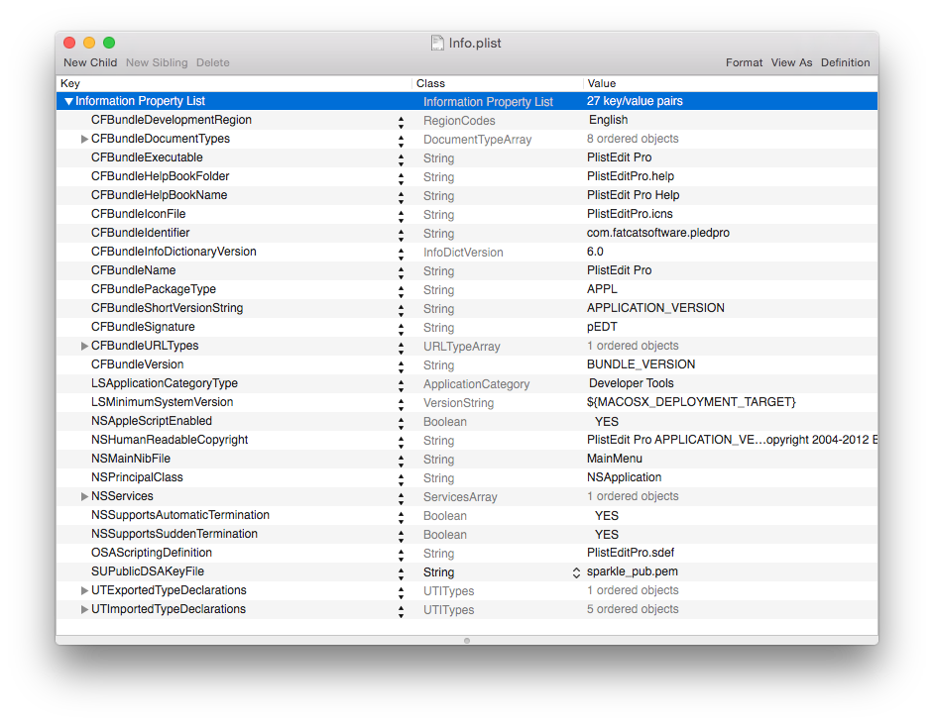Expand UTExportedTypeDeclarations row

(x=84, y=590)
